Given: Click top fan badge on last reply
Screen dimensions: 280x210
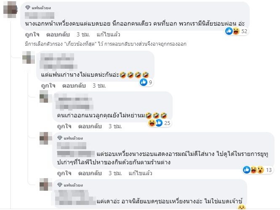Looking at the screenshot, I should point(70,185).
